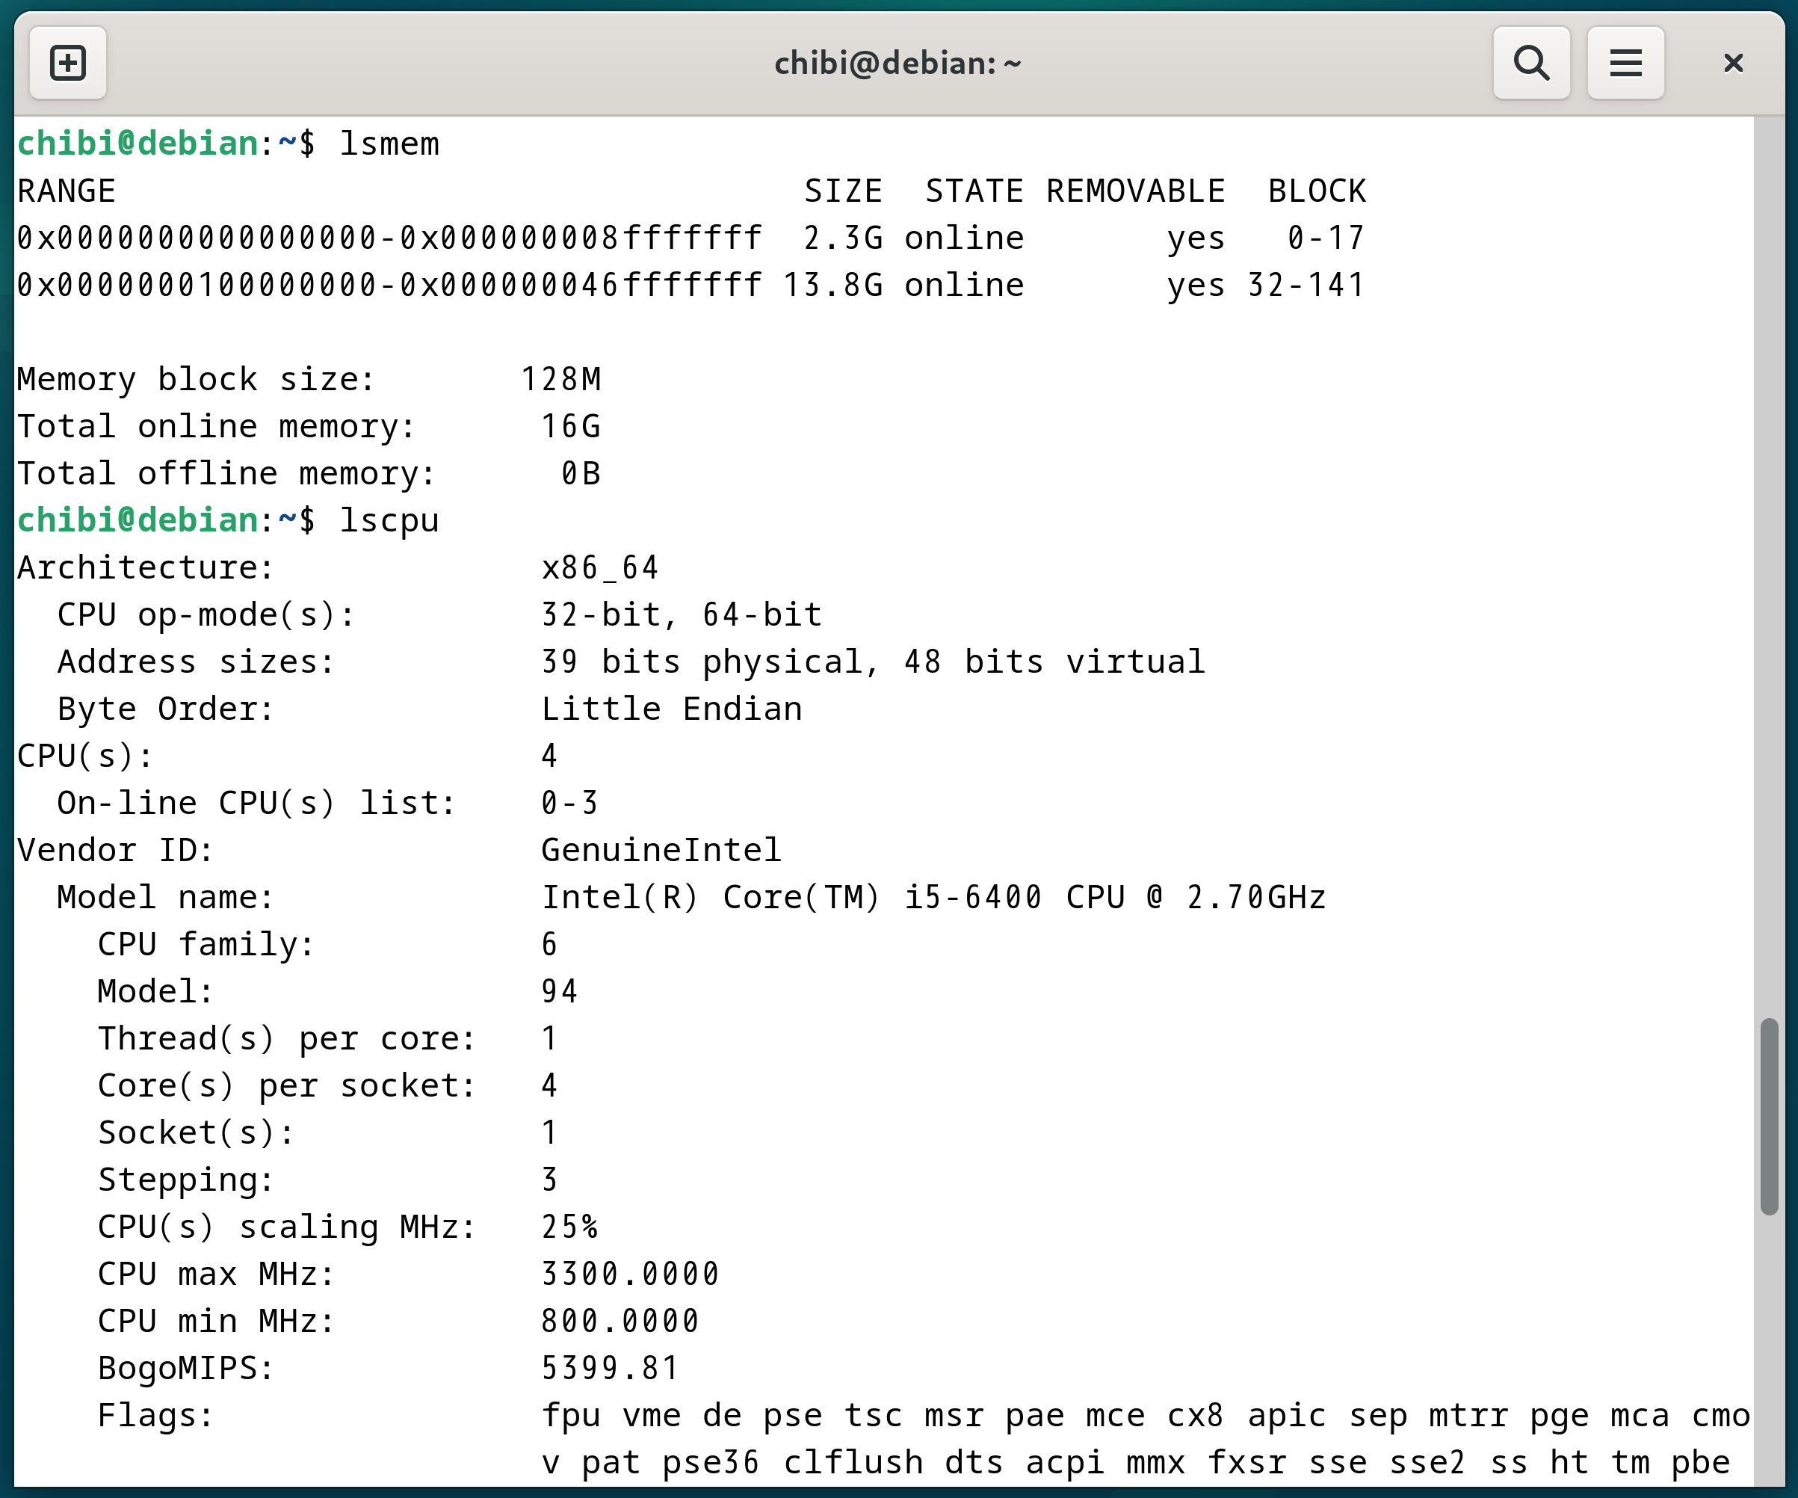Image resolution: width=1798 pixels, height=1498 pixels.
Task: Open the terminal search tool
Action: pos(1531,63)
